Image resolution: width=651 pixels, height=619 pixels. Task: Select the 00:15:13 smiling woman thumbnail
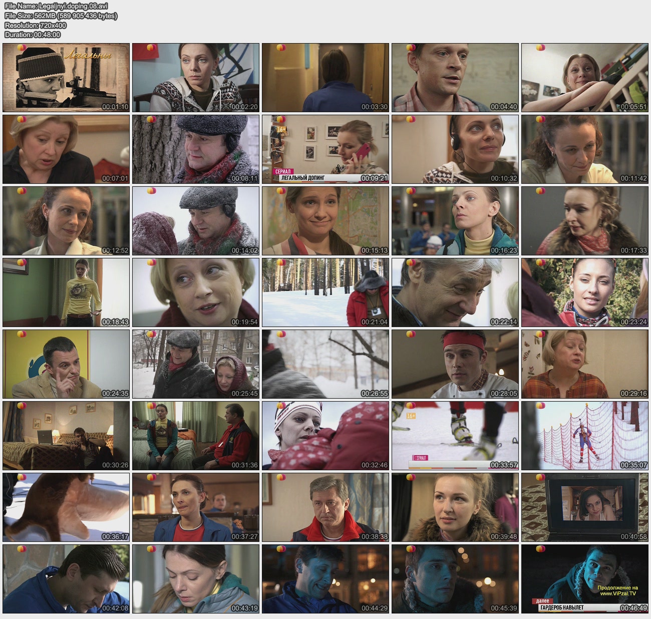[325, 221]
